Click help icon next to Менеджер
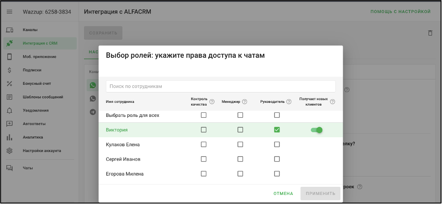The width and height of the screenshot is (442, 204). (x=245, y=102)
